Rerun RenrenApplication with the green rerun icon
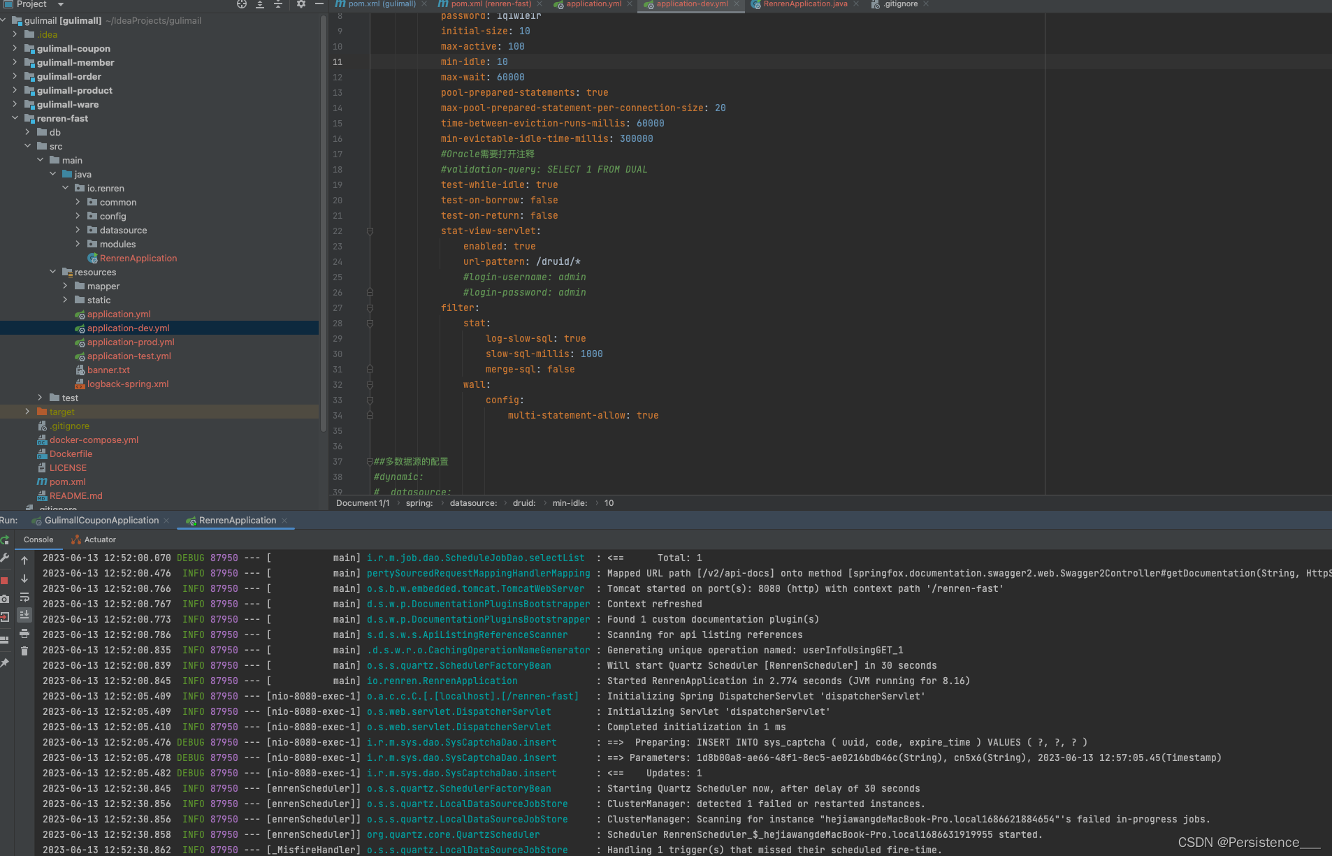The image size is (1332, 856). click(5, 540)
